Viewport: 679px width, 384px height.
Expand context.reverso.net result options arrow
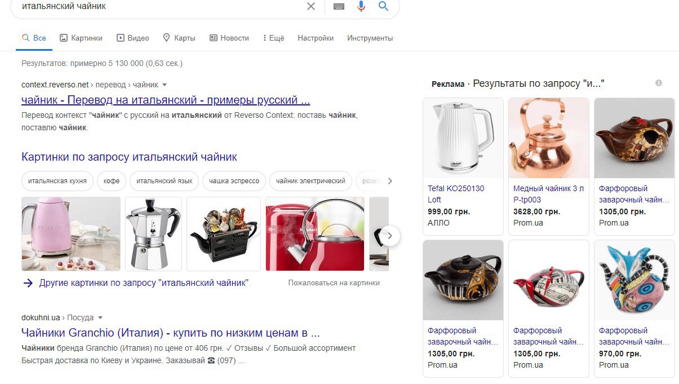(x=165, y=85)
